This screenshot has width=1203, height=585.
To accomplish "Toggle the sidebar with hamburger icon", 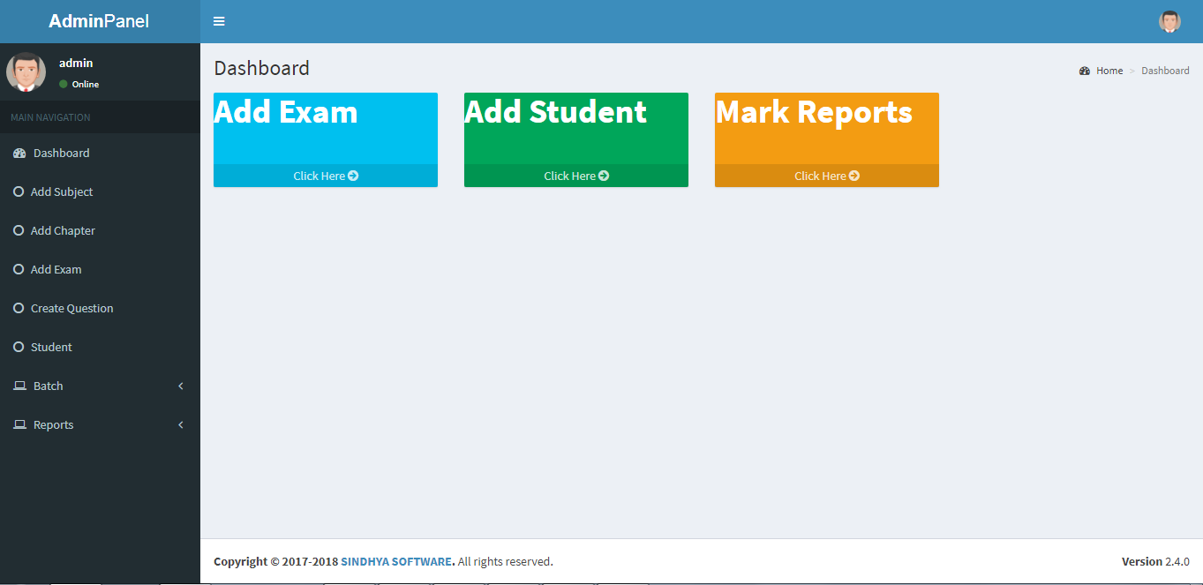I will (219, 21).
